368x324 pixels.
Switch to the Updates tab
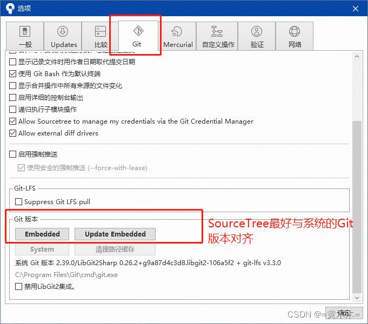pyautogui.click(x=63, y=36)
